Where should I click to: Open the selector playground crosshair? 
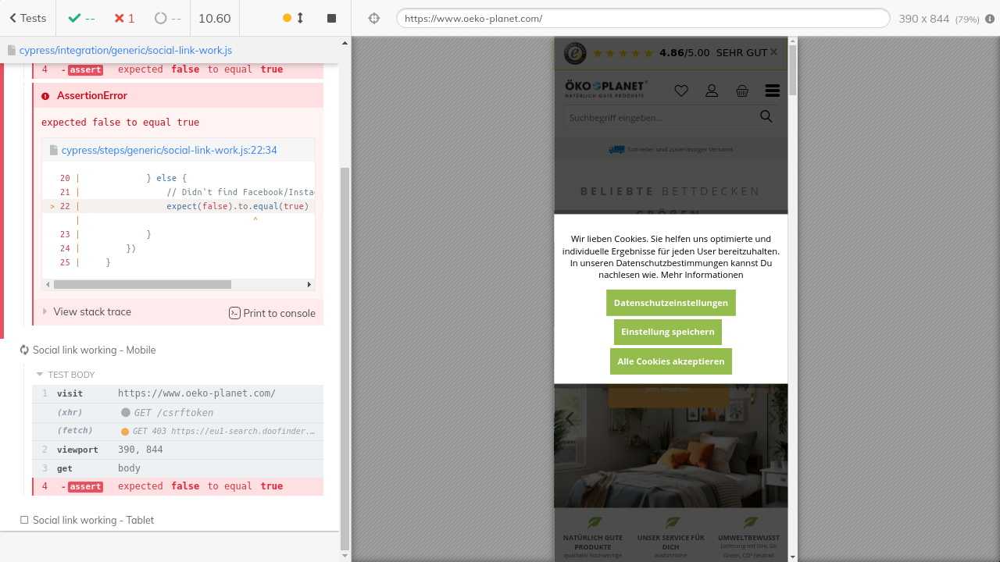pos(374,18)
